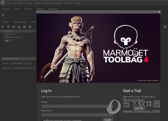Image resolution: width=168 pixels, height=121 pixels.
Task: Select the Scene root item in tree
Action: click(18, 31)
